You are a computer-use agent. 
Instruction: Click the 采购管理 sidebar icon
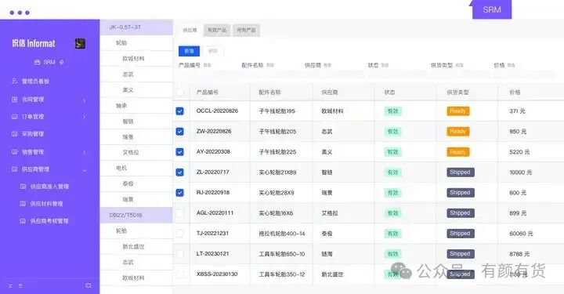(x=14, y=134)
